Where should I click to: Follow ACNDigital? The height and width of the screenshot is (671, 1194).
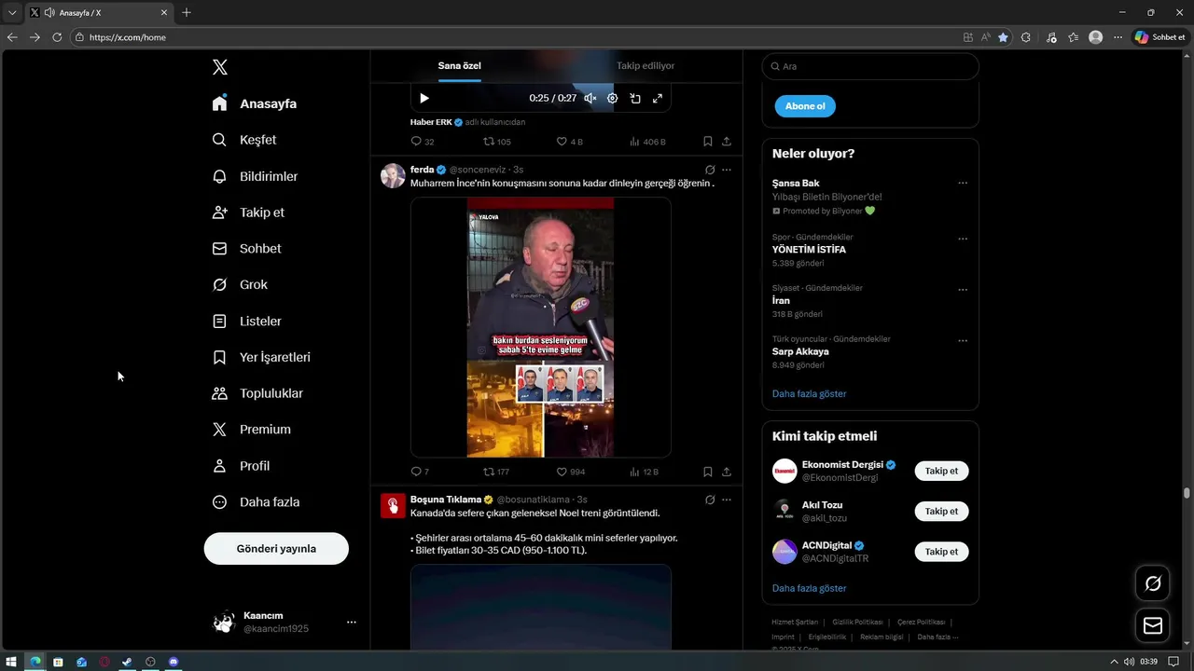941,552
